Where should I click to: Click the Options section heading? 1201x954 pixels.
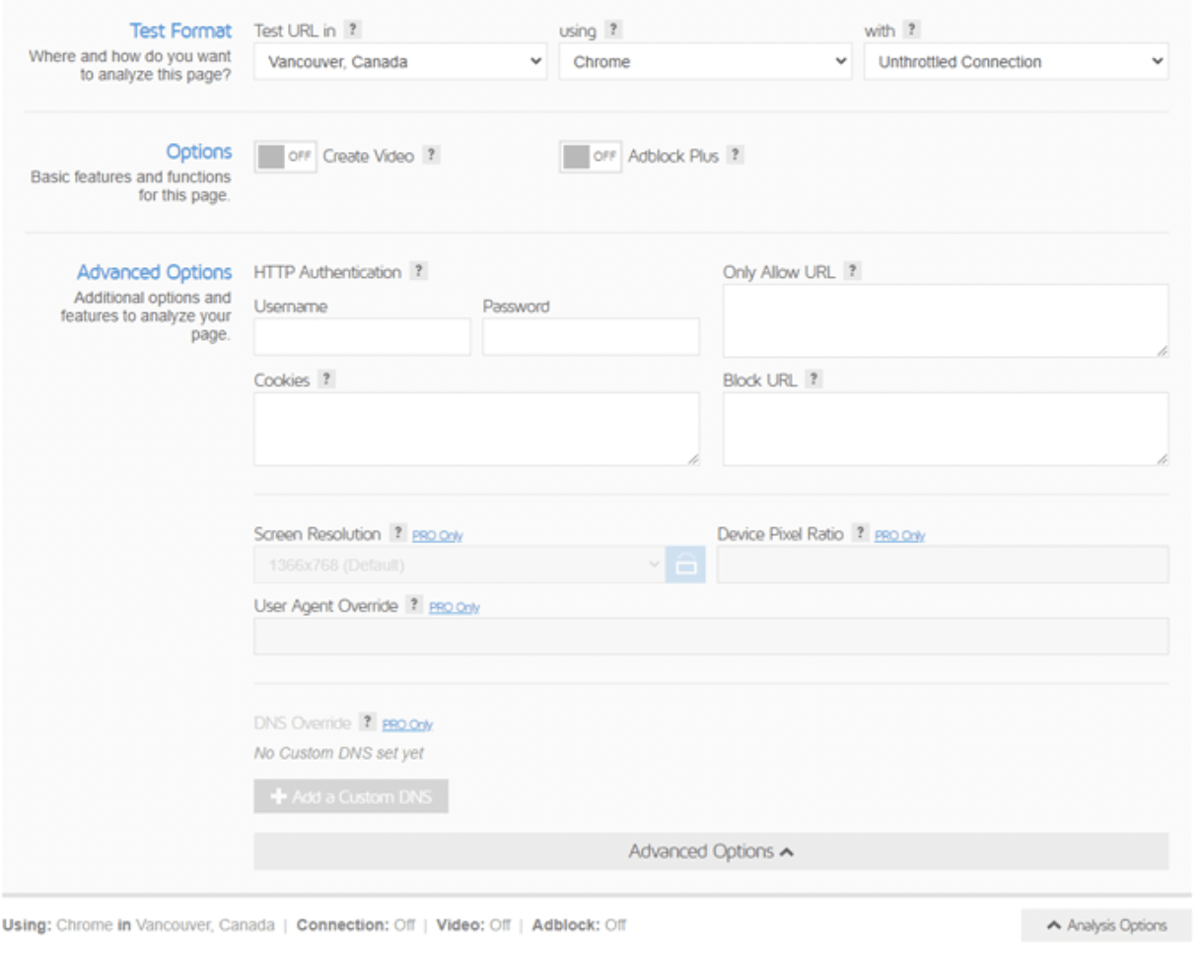pyautogui.click(x=199, y=152)
